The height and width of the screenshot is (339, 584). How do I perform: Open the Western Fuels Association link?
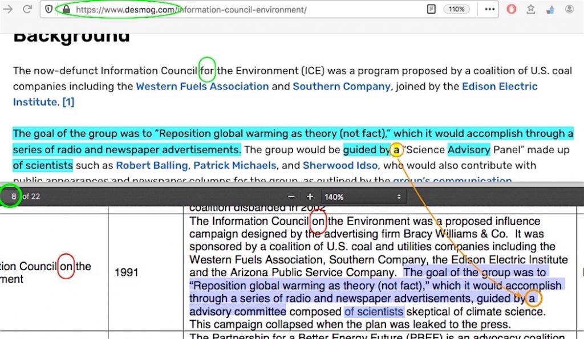[202, 87]
